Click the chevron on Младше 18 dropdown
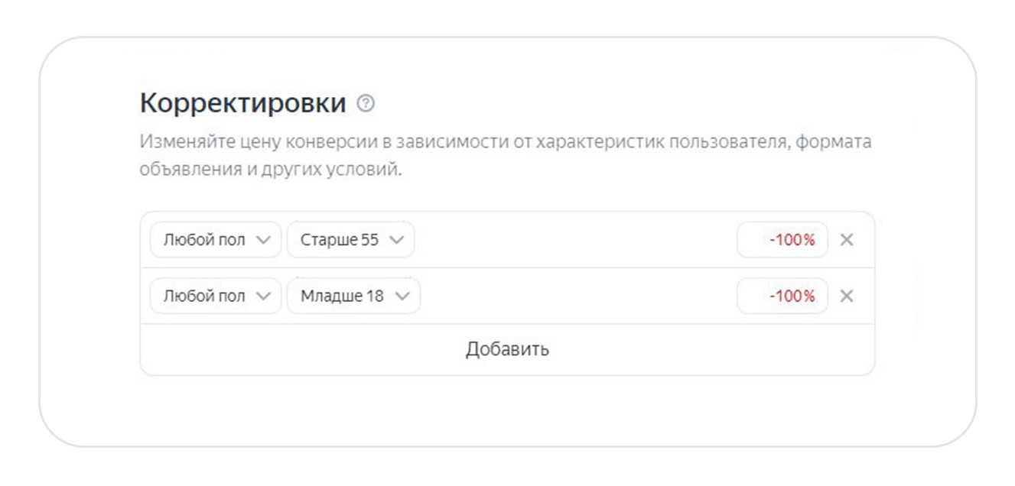The height and width of the screenshot is (486, 1015). coord(402,296)
